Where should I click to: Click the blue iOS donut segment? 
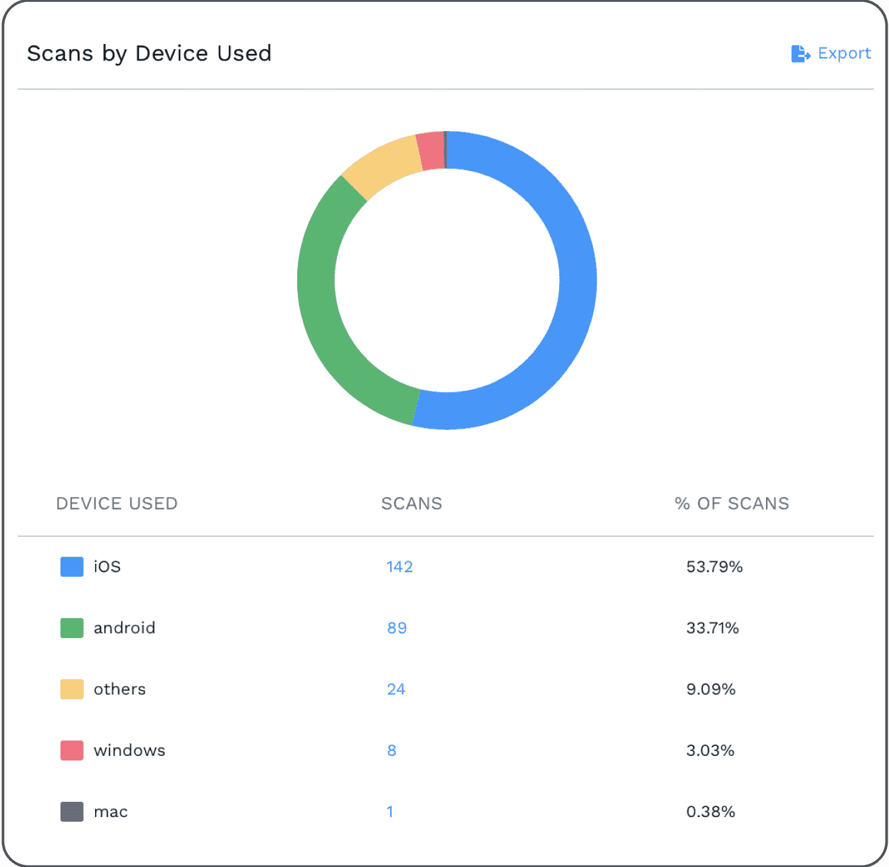576,279
